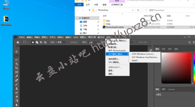This screenshot has width=195, height=107.
Task: Select the Rectangular Marquee tool in left toolbar
Action: (x=17, y=56)
